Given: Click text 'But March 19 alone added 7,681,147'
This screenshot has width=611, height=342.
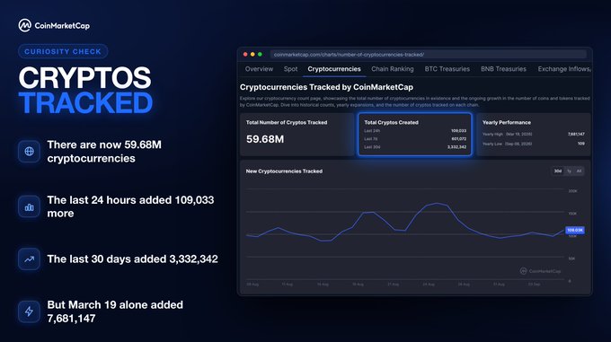Looking at the screenshot, I should point(115,311).
